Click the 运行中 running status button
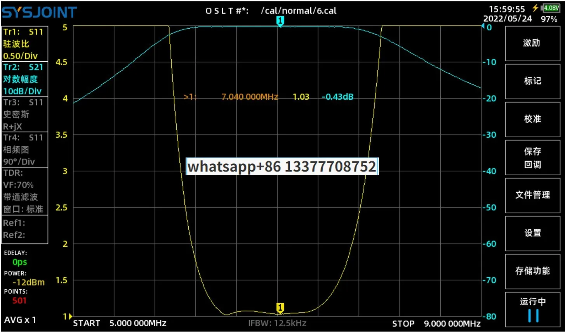The image size is (565, 332). 532,309
